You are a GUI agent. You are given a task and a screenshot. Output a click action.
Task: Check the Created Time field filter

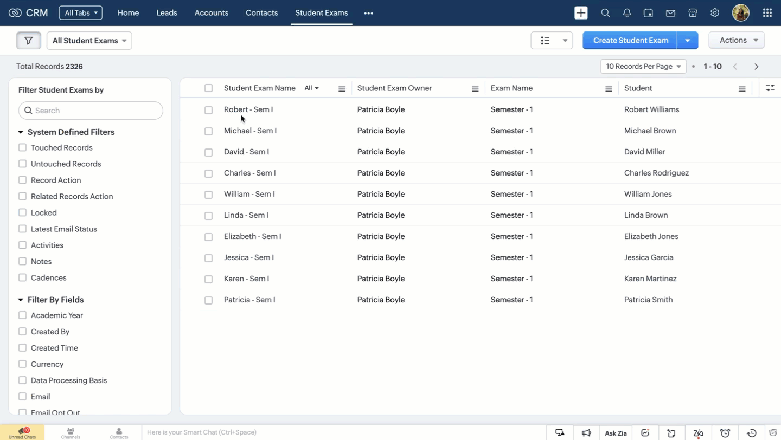pyautogui.click(x=22, y=348)
